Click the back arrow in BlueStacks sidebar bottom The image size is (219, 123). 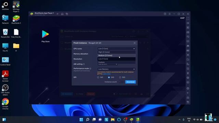point(188,93)
